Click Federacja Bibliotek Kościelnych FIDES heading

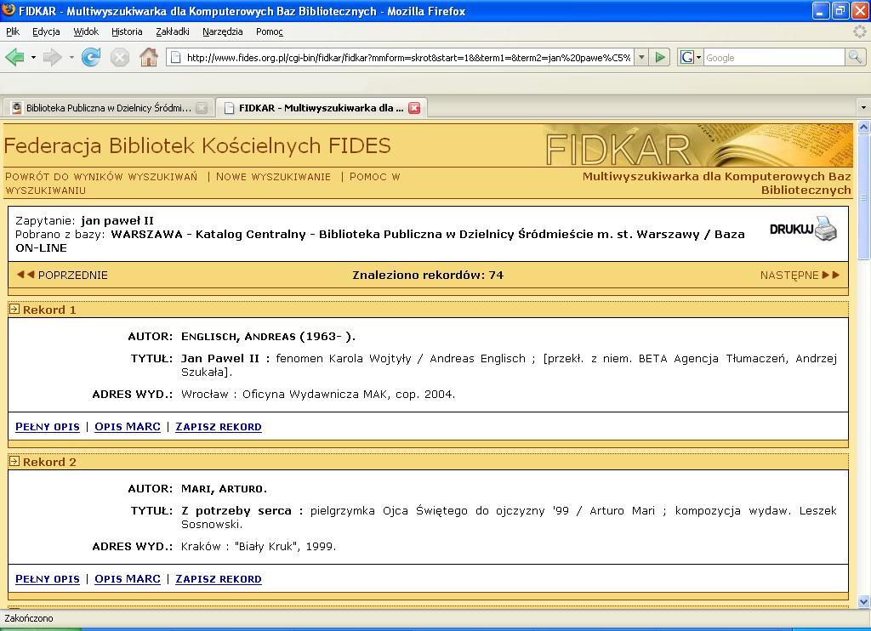click(197, 145)
